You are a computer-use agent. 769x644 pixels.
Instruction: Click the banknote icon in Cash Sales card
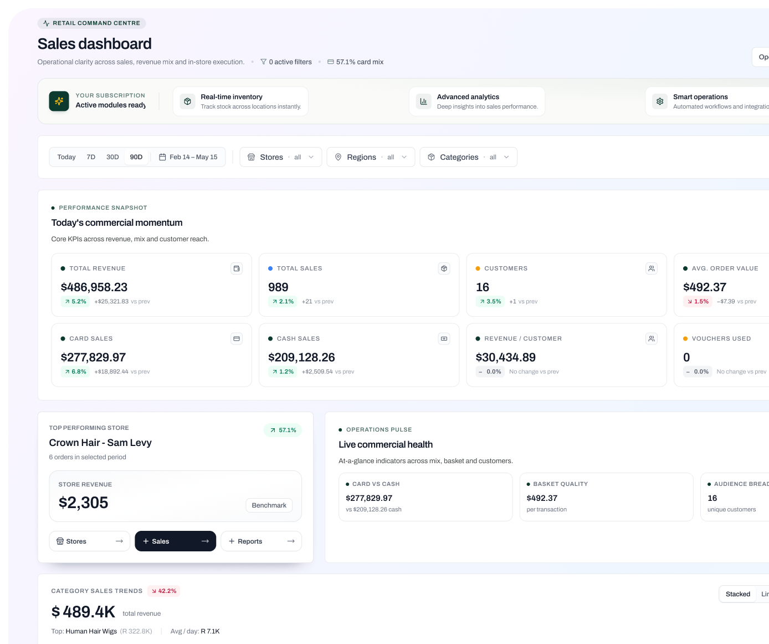pos(444,339)
